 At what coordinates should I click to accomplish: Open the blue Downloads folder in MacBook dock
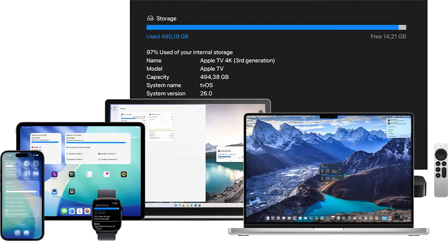pyautogui.click(x=384, y=218)
